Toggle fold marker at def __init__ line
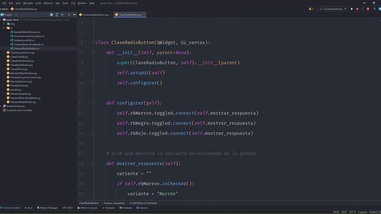381x214 pixels. pyautogui.click(x=93, y=53)
